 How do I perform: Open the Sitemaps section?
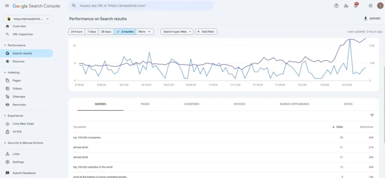pyautogui.click(x=19, y=97)
